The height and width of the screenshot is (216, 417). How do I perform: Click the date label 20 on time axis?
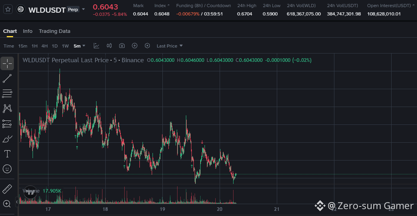(219, 209)
